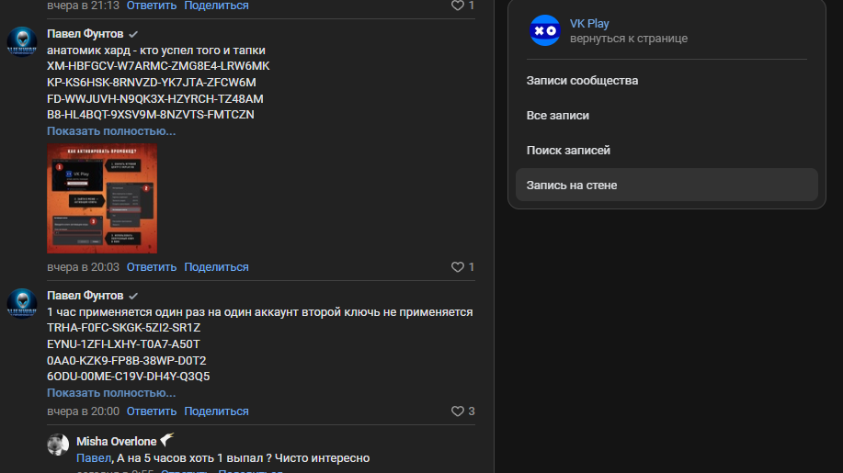Screen dimensions: 843x473
Task: Click the emoji status icon beside Misha Overlone
Action: pyautogui.click(x=167, y=440)
